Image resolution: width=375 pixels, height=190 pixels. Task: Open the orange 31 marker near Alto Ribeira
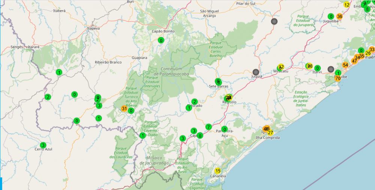click(x=124, y=109)
